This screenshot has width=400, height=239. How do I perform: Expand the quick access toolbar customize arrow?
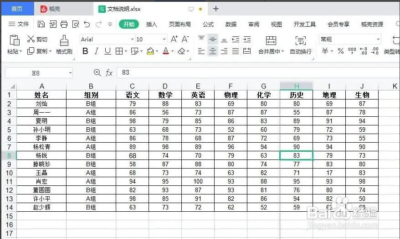[110, 24]
